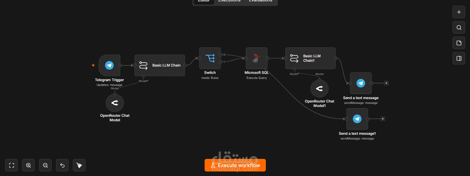Open the Send a text message node

pos(361,83)
